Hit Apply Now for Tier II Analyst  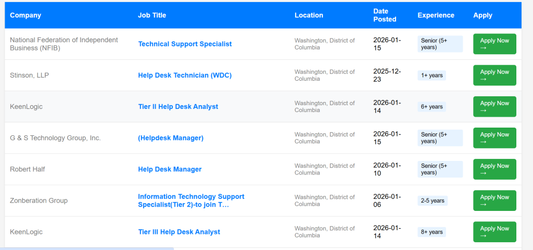(x=494, y=107)
